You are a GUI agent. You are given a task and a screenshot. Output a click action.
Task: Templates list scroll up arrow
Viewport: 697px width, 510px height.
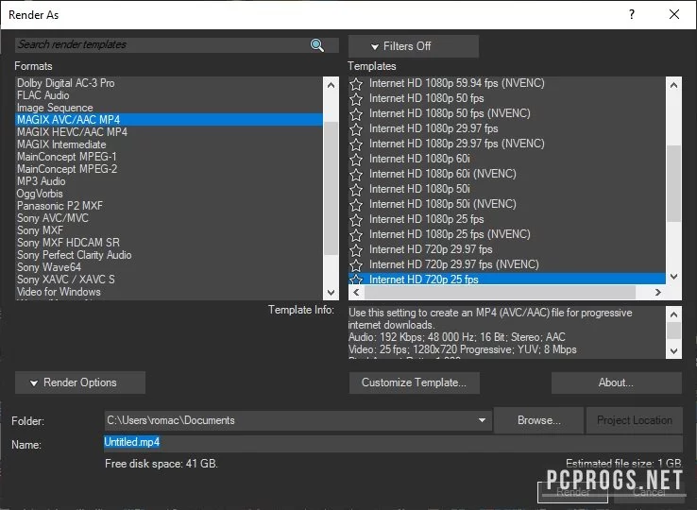[x=674, y=85]
